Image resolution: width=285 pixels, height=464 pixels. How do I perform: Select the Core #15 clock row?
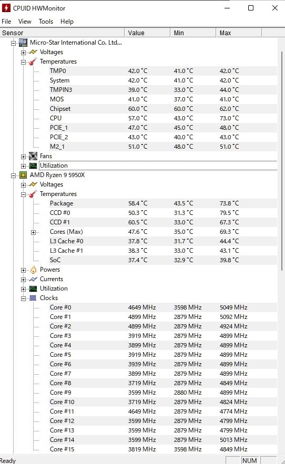(163, 449)
